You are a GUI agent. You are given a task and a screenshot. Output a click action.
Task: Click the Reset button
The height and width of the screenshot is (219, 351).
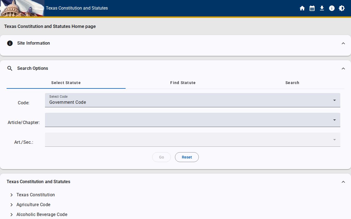click(187, 157)
